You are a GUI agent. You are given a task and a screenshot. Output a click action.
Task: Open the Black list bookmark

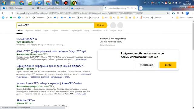(156, 18)
